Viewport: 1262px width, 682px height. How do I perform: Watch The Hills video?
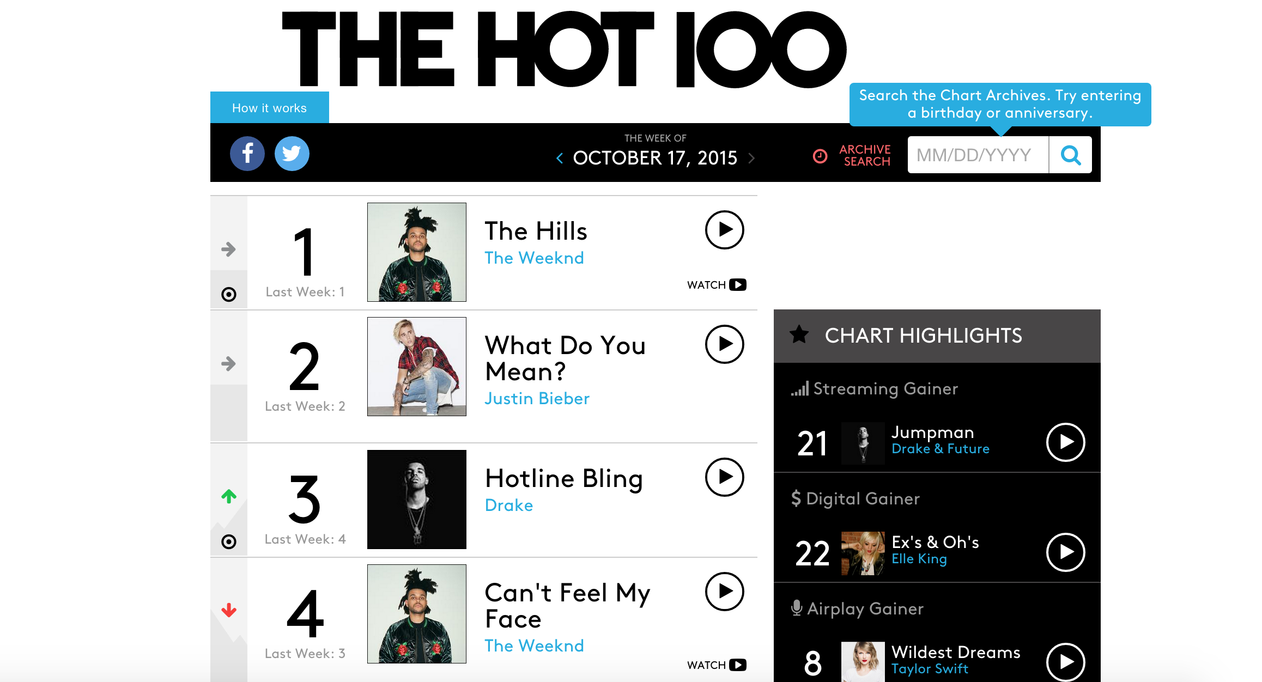(717, 285)
